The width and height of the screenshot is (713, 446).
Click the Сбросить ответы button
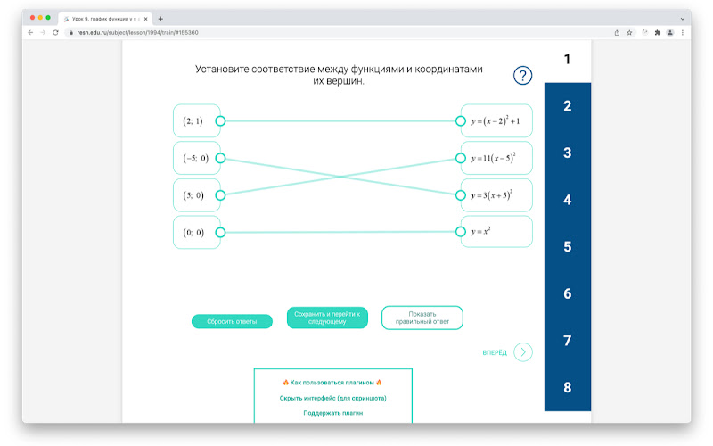[x=232, y=321]
